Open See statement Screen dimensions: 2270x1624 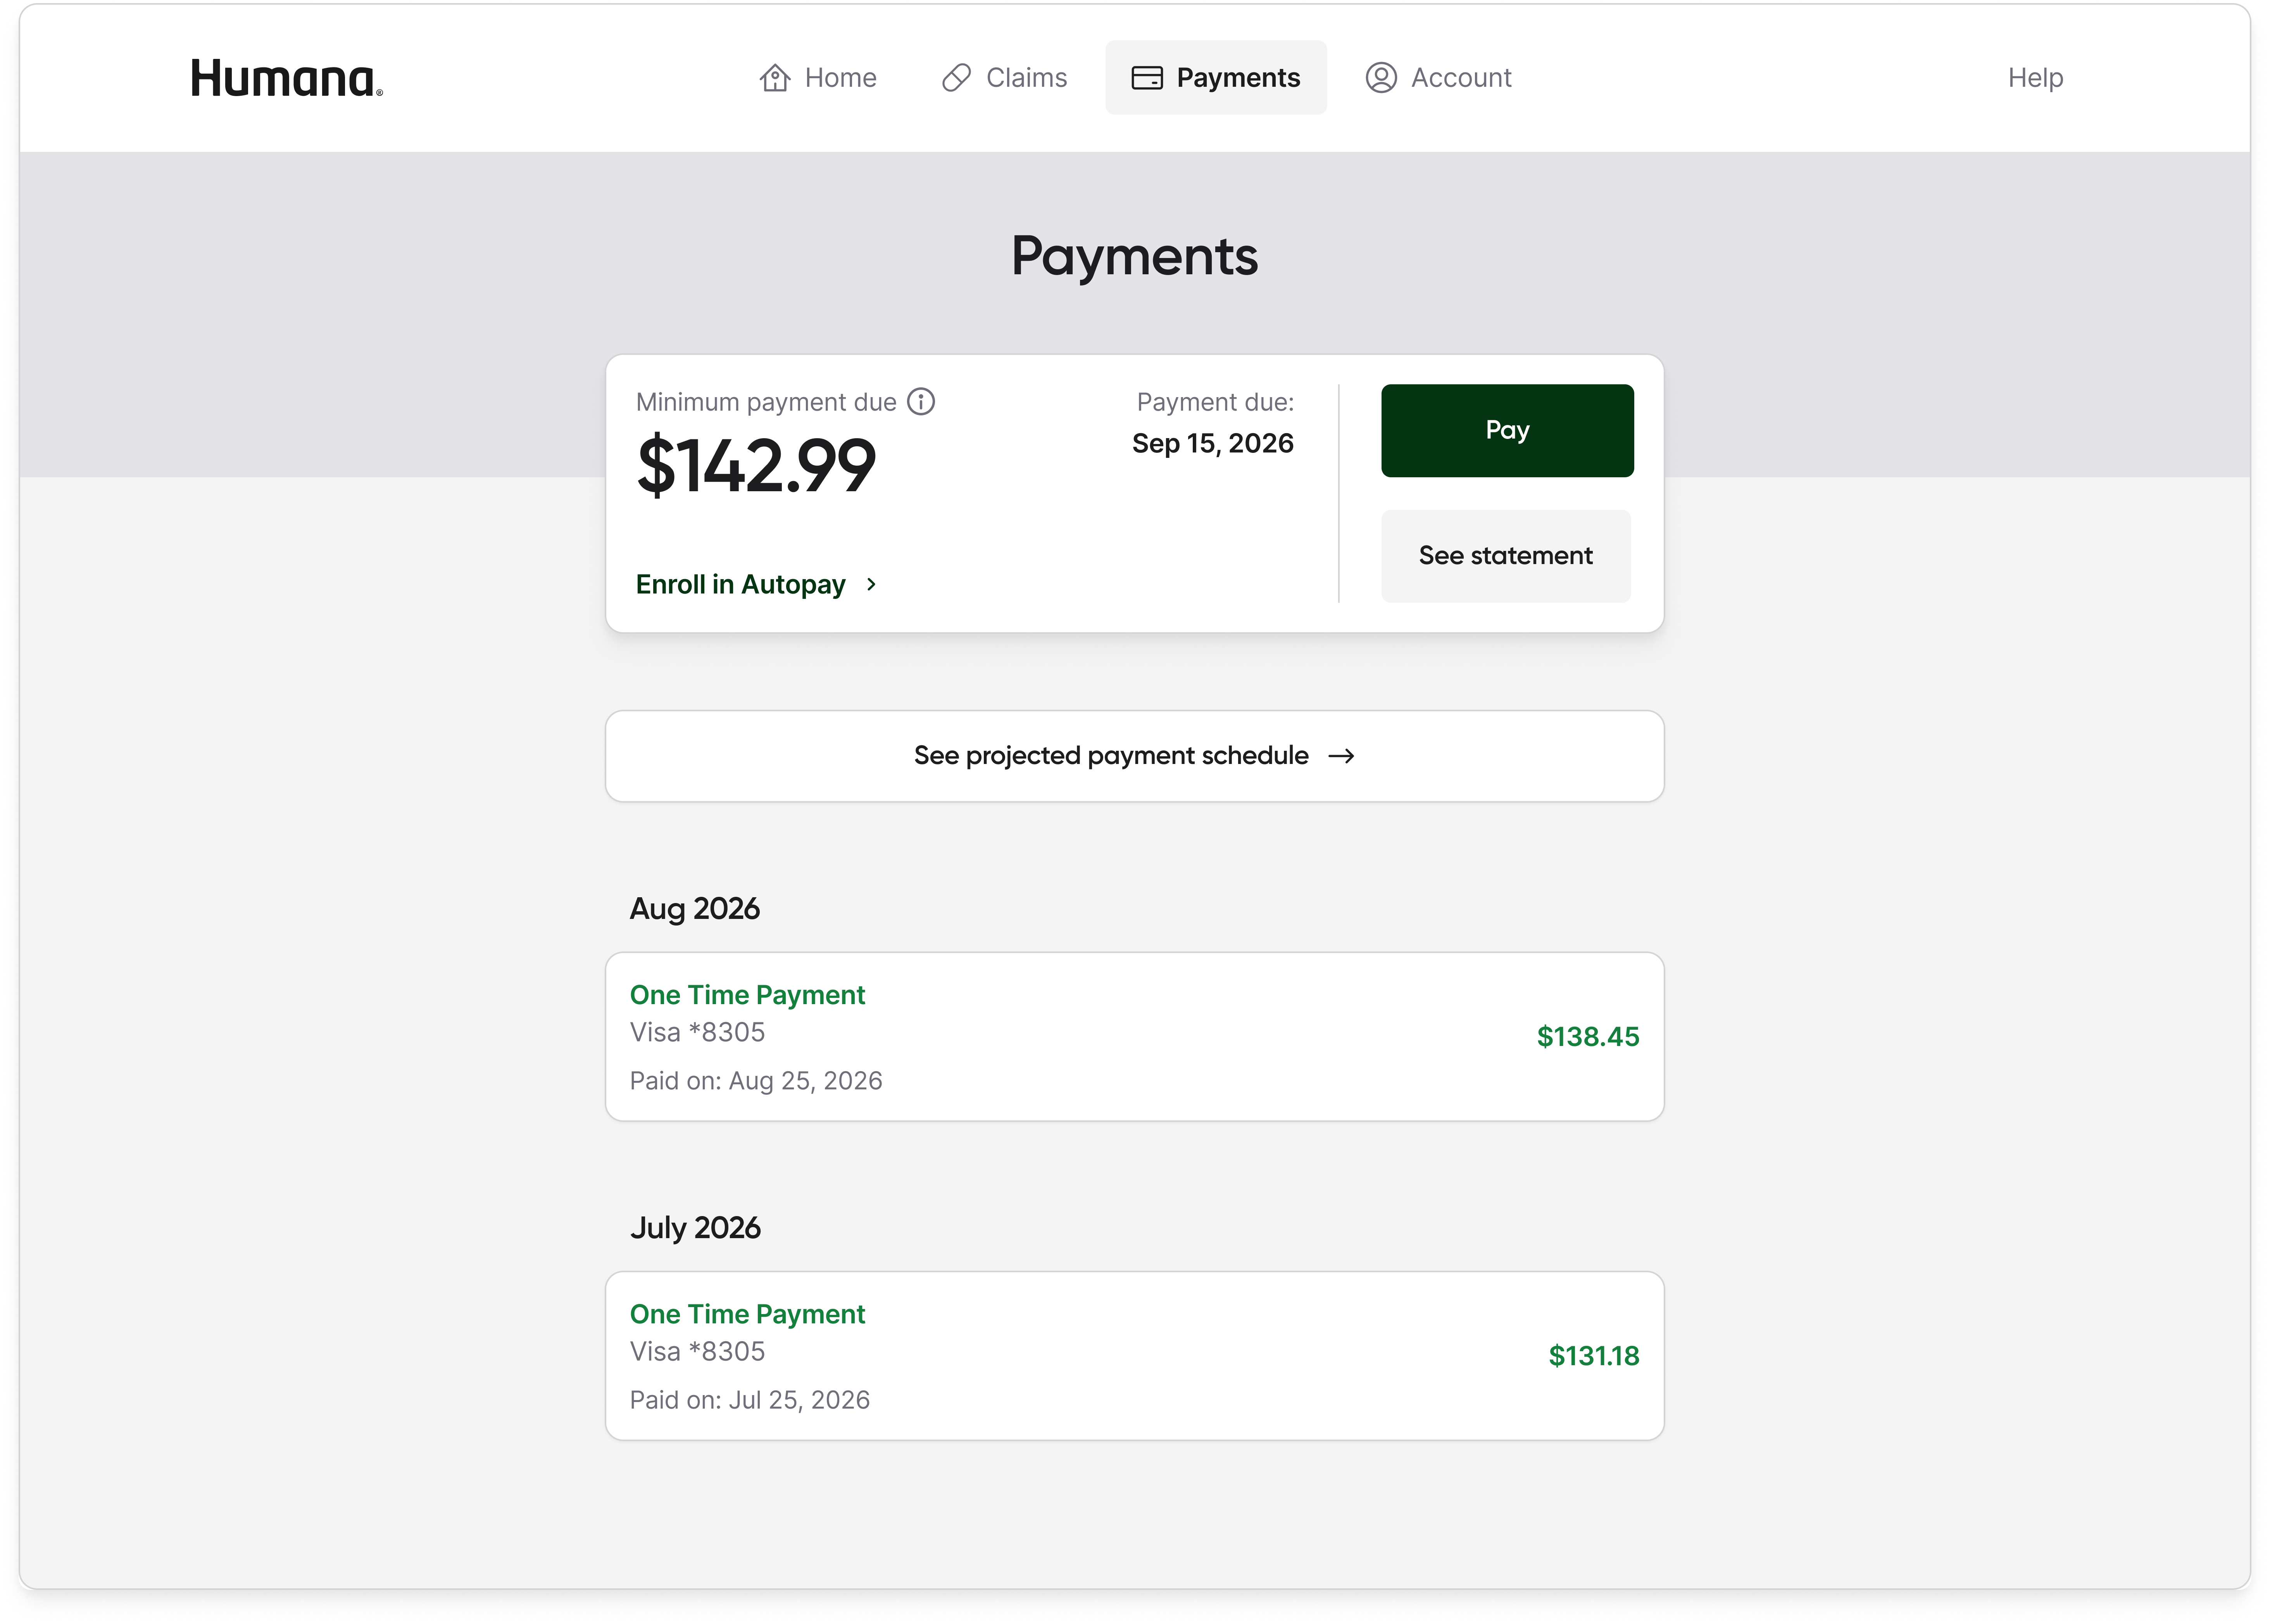coord(1506,555)
